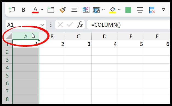The height and width of the screenshot is (106, 172).
Task: Toggle Bold formatting
Action: point(24,10)
